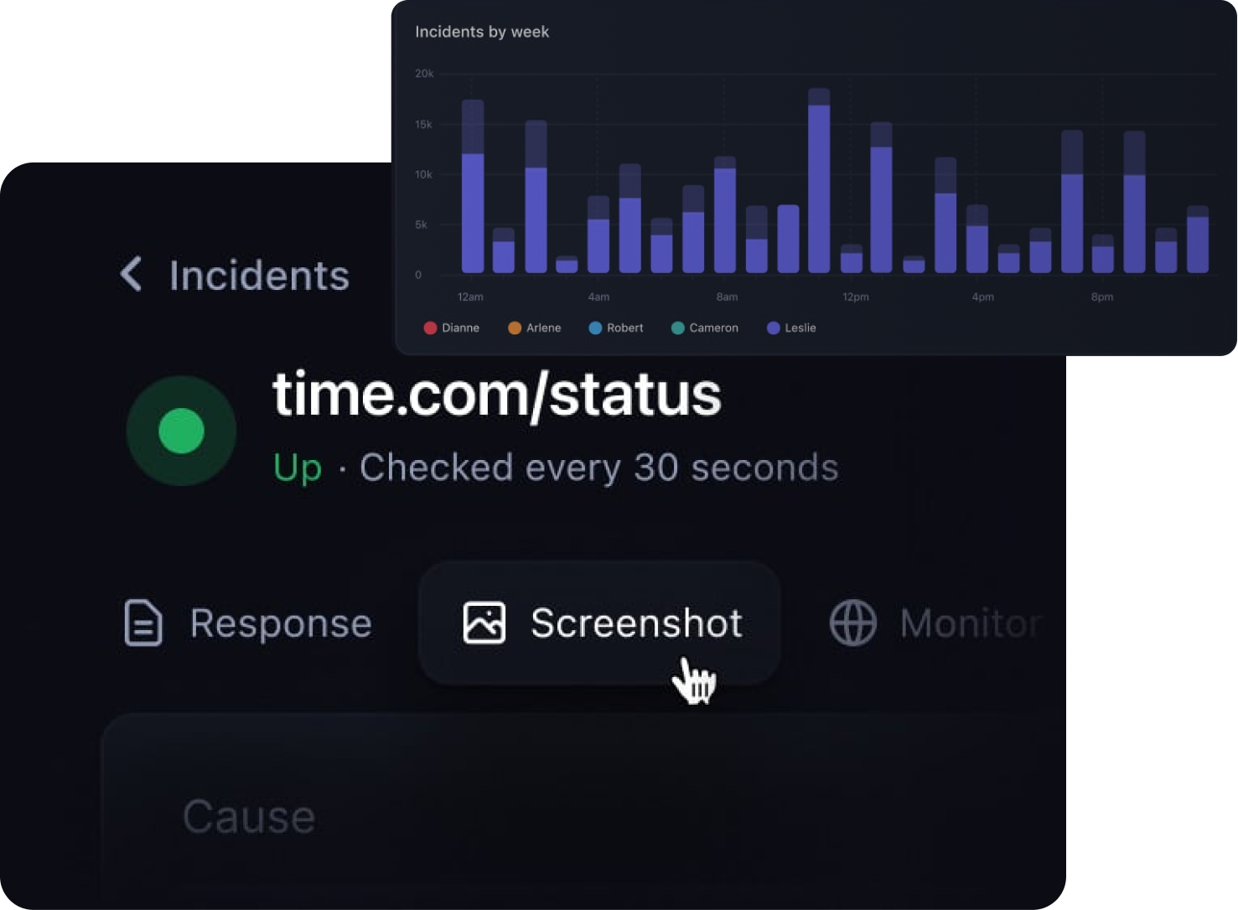The width and height of the screenshot is (1238, 910).
Task: Toggle the Dianne legend red dot
Action: click(430, 328)
